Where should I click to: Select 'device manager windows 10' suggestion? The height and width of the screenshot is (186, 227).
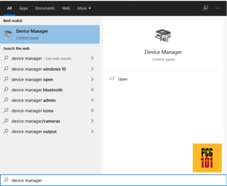[50, 69]
